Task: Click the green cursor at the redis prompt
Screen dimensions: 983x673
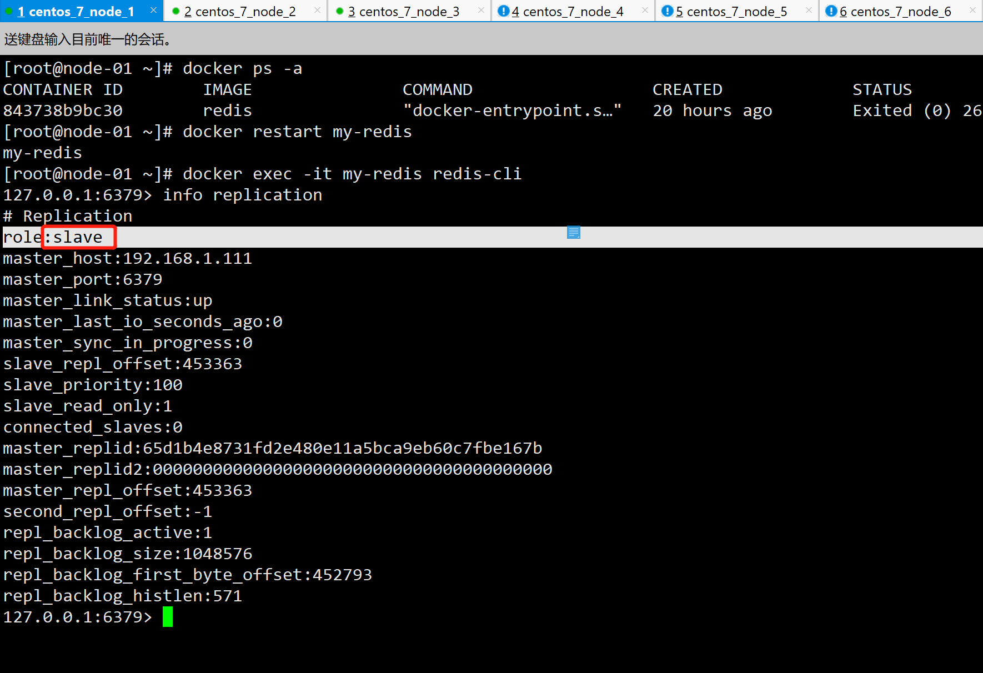Action: coord(168,617)
